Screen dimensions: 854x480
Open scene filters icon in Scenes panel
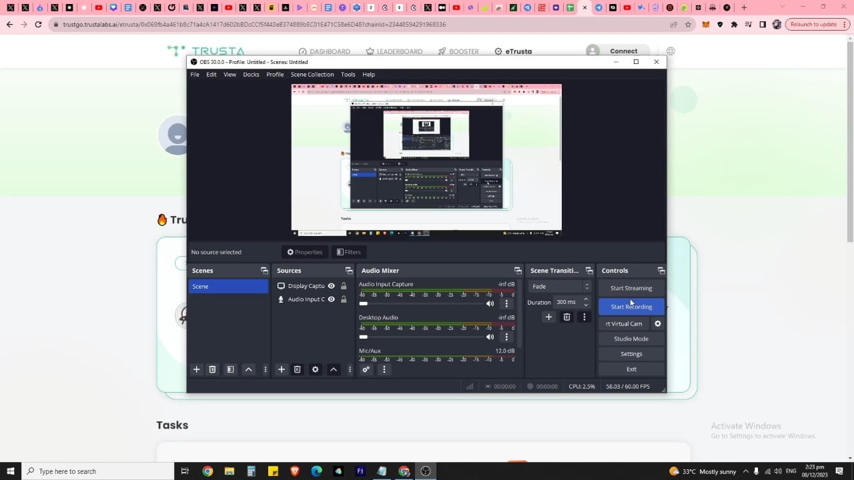click(230, 369)
